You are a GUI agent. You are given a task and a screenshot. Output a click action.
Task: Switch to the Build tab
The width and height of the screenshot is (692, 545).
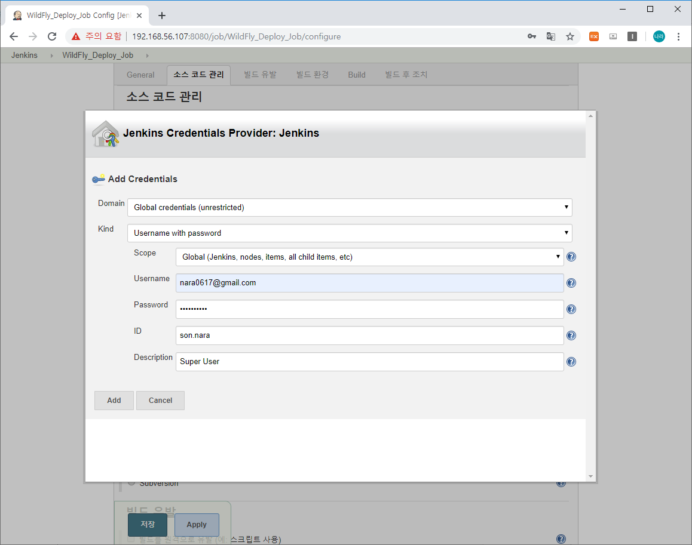pyautogui.click(x=357, y=75)
